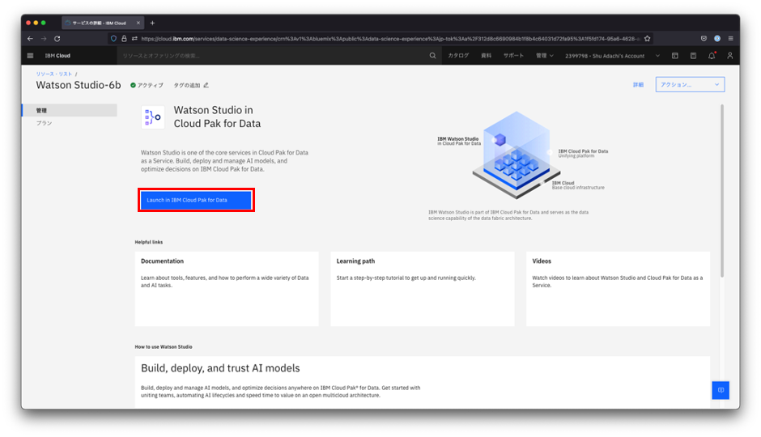Viewport: 761px width, 437px height.
Task: Open the IBM Cloud Shell icon
Action: [x=674, y=56]
